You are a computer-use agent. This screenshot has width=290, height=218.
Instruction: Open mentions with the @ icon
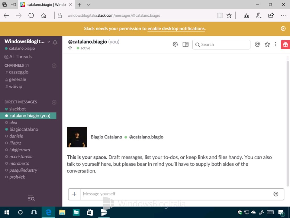tap(257, 44)
